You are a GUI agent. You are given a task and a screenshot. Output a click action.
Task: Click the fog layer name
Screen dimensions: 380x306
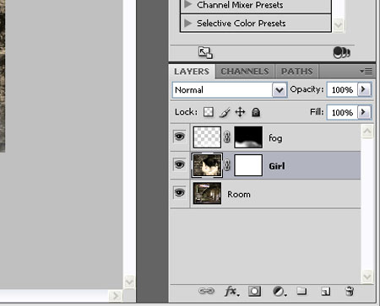(x=275, y=138)
